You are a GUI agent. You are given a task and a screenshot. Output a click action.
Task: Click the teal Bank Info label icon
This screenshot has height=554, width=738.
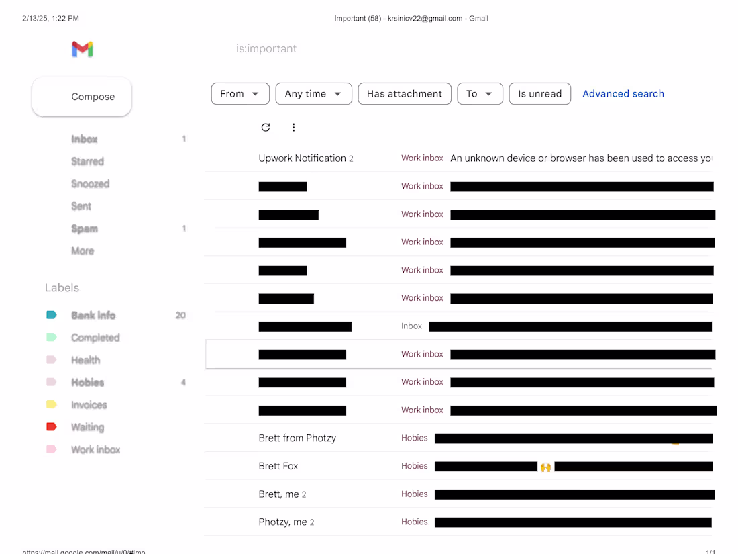(51, 315)
